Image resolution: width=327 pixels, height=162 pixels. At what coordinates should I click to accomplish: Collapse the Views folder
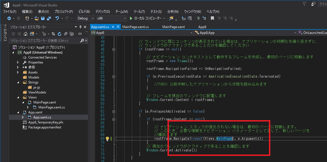click(x=18, y=97)
